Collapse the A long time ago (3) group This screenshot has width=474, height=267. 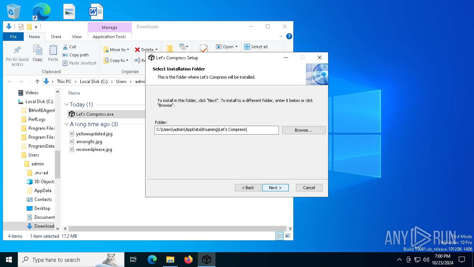(67, 124)
